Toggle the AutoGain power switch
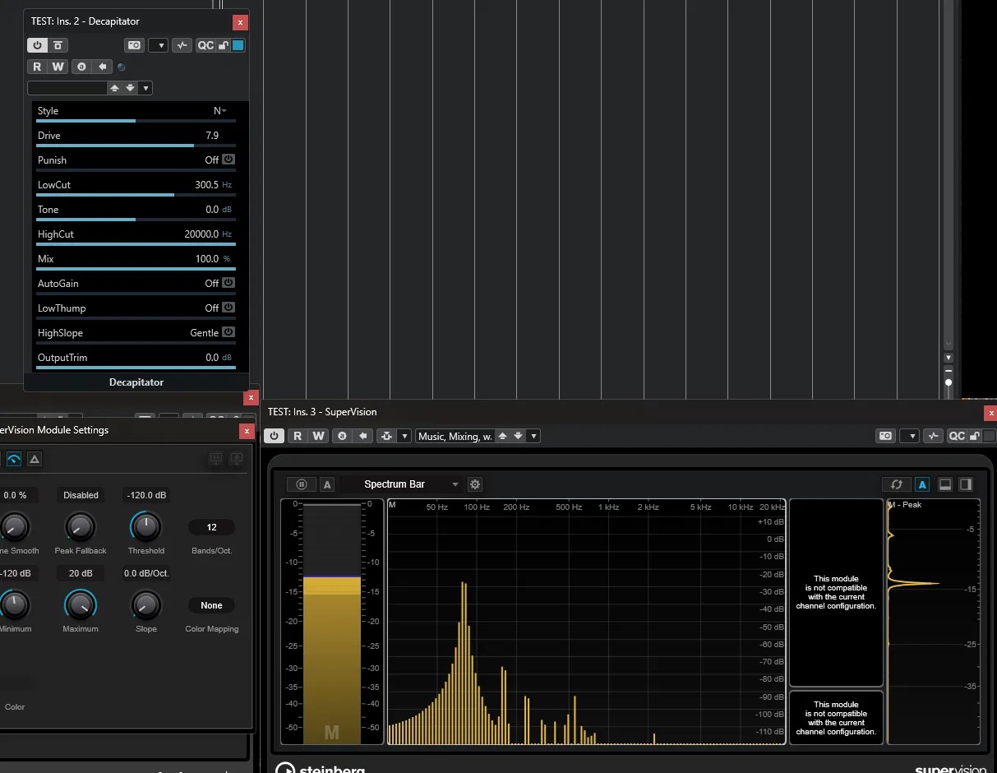 [x=228, y=283]
